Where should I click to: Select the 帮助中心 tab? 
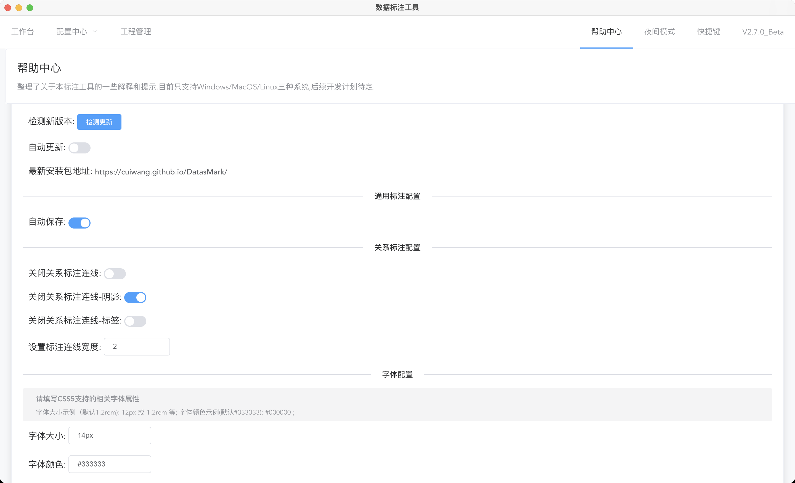[x=606, y=32]
